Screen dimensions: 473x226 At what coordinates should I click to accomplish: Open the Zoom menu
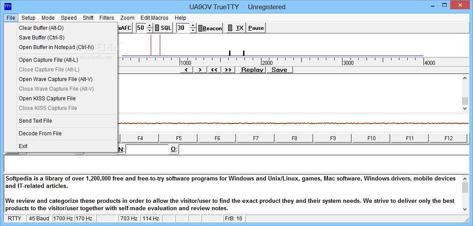tap(127, 18)
